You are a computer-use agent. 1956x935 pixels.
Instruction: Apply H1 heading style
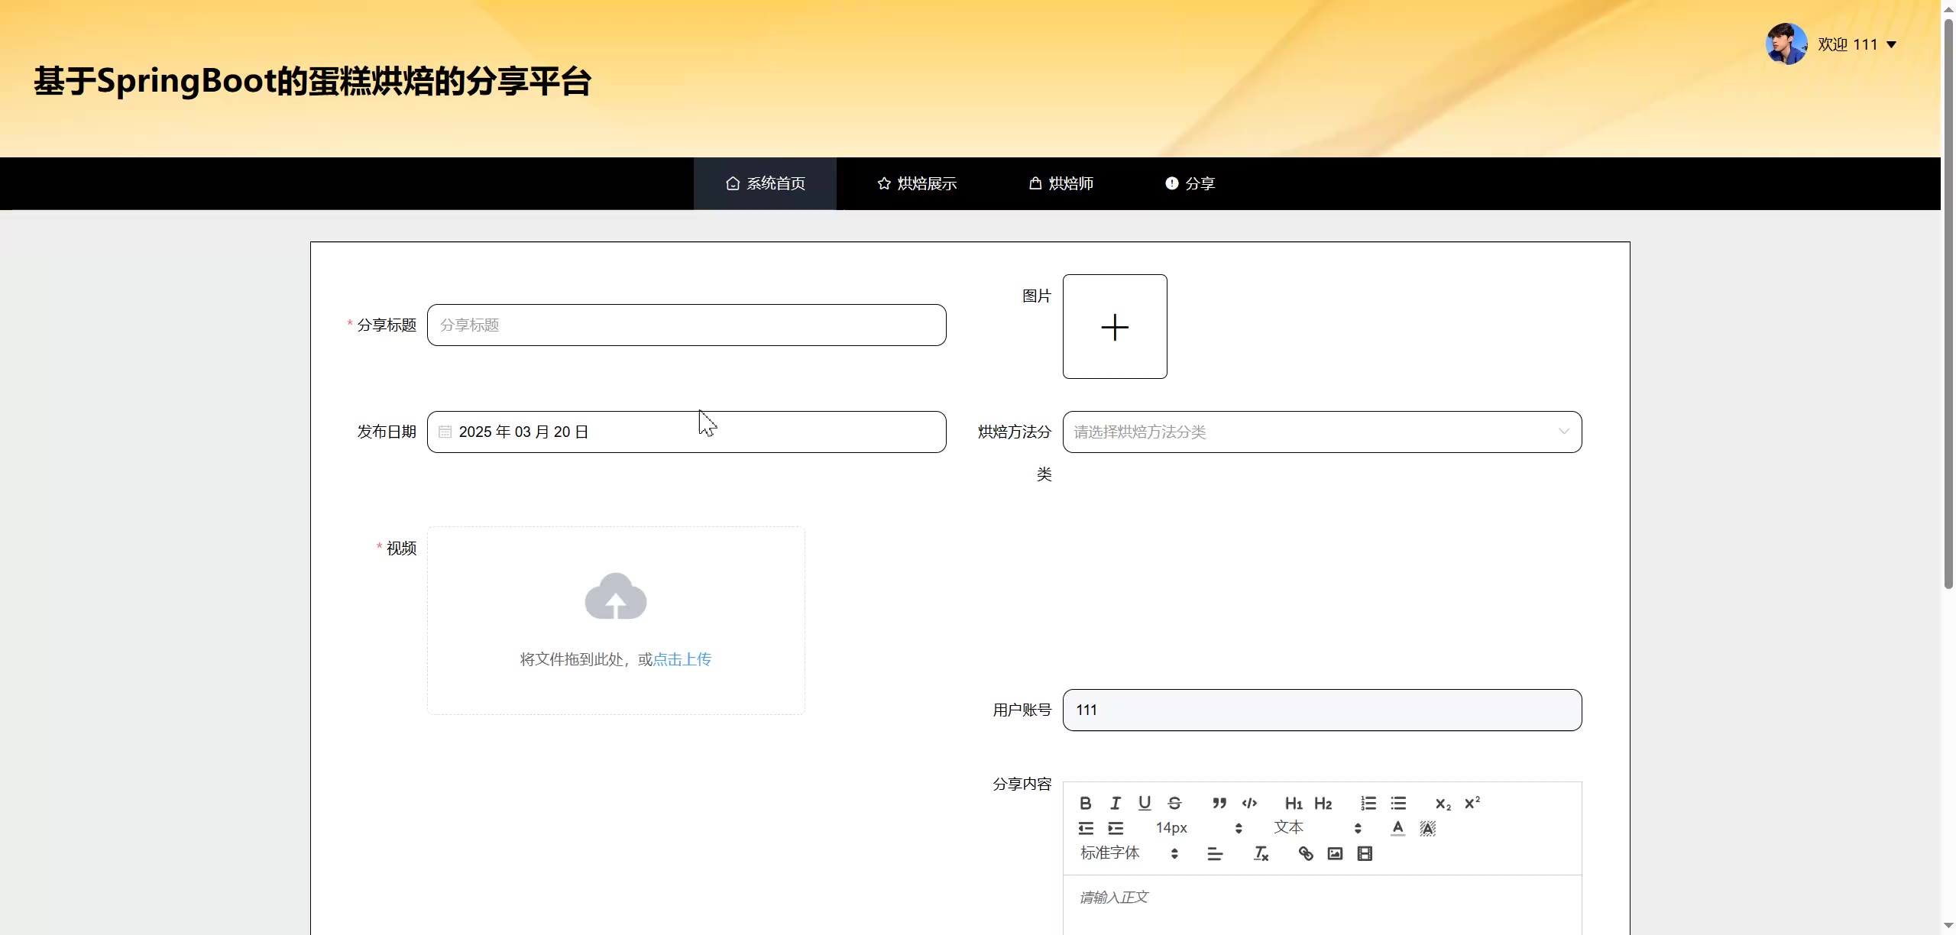coord(1293,803)
